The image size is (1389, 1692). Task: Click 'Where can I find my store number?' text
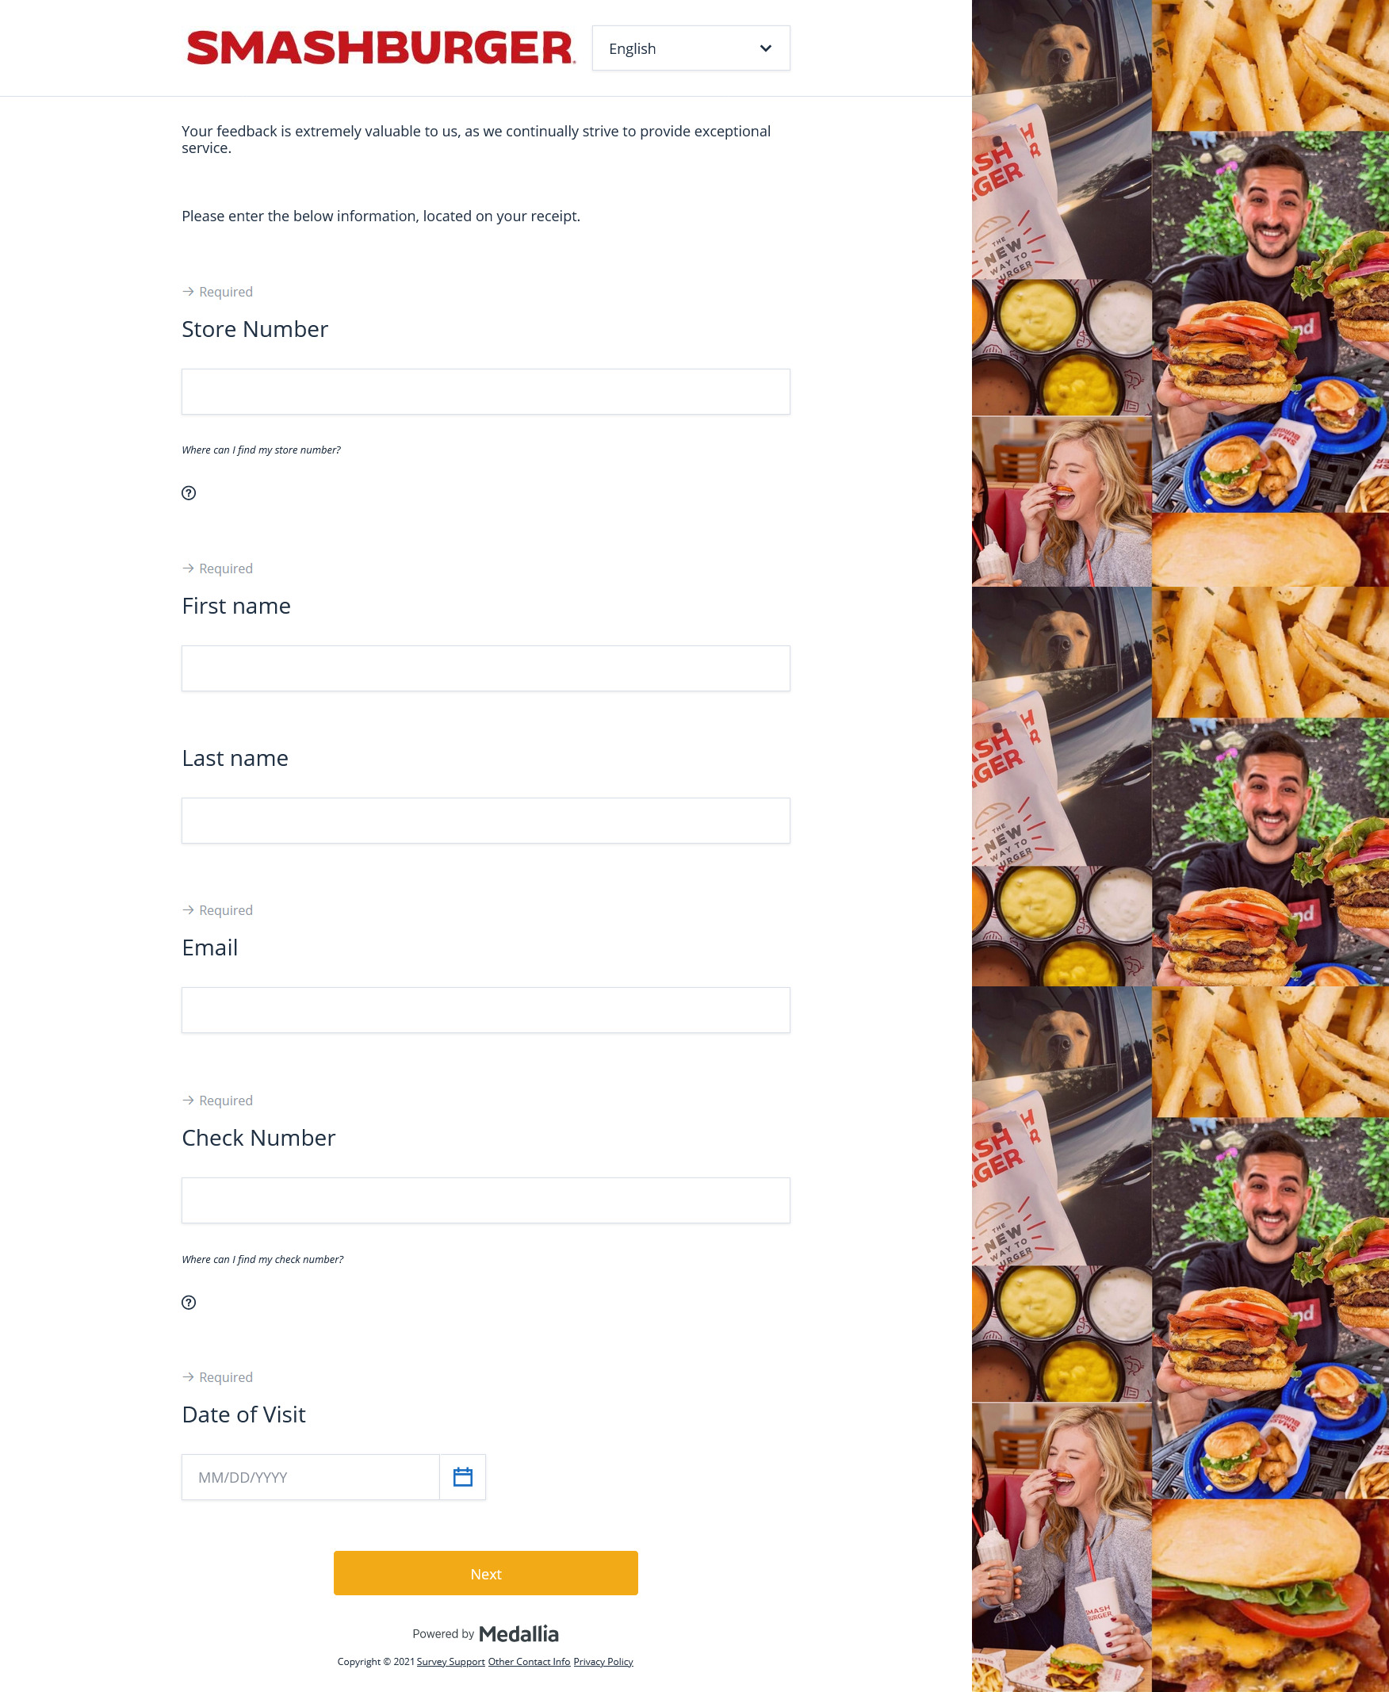[261, 450]
